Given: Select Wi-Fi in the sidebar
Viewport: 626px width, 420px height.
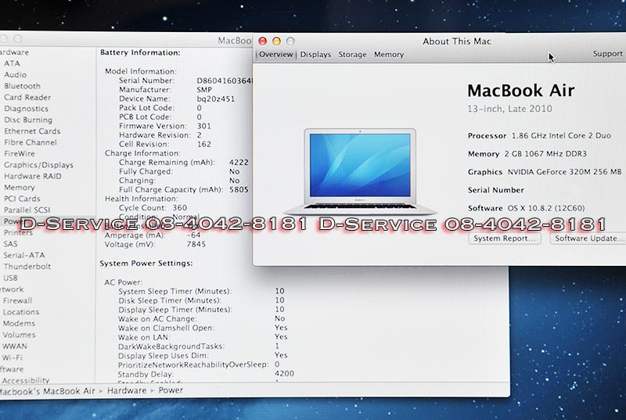Looking at the screenshot, I should point(12,357).
